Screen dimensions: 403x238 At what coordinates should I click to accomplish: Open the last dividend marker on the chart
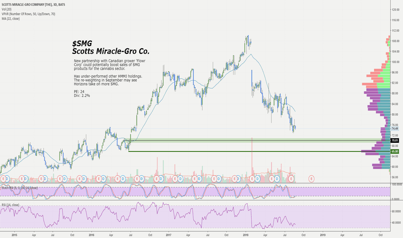tap(277, 178)
